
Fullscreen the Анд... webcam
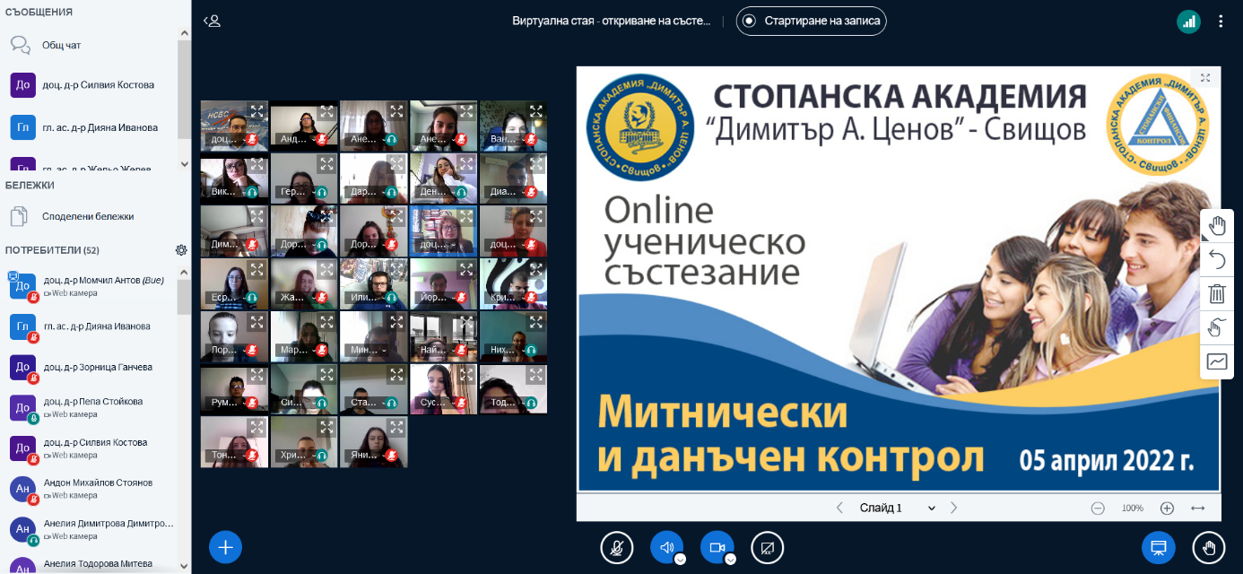[326, 111]
